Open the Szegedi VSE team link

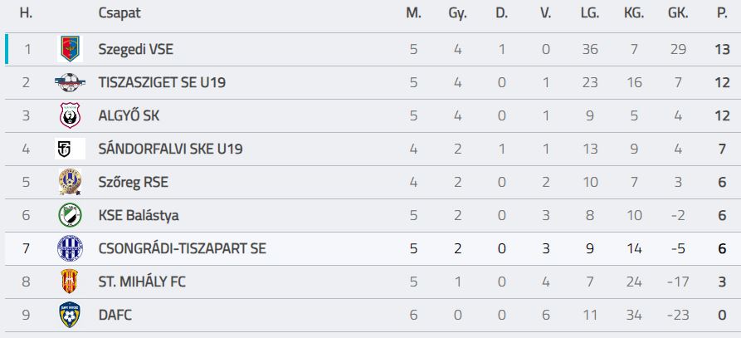[x=135, y=49]
